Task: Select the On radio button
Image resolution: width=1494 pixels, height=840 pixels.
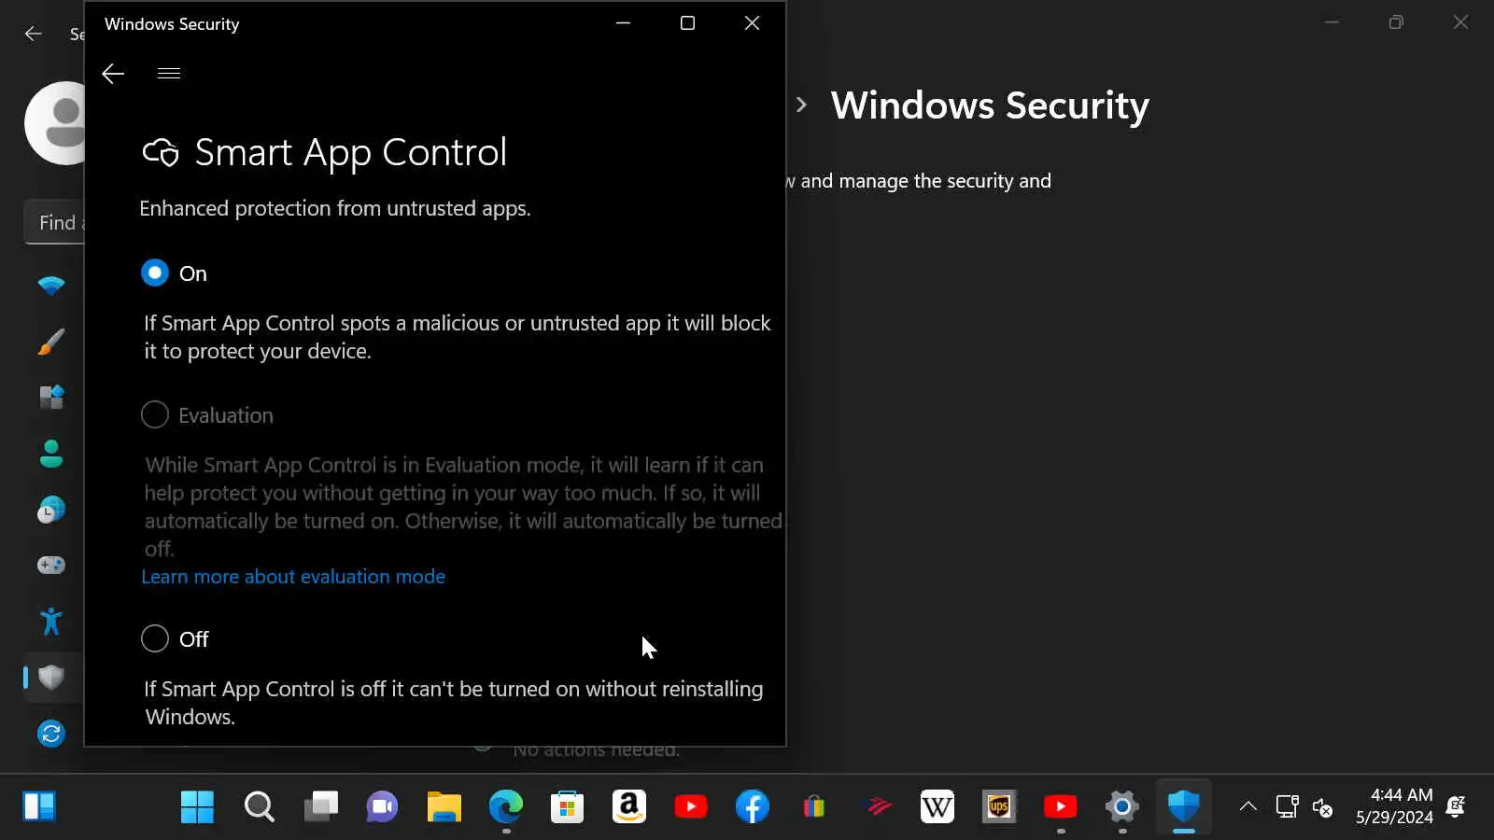Action: (x=155, y=273)
